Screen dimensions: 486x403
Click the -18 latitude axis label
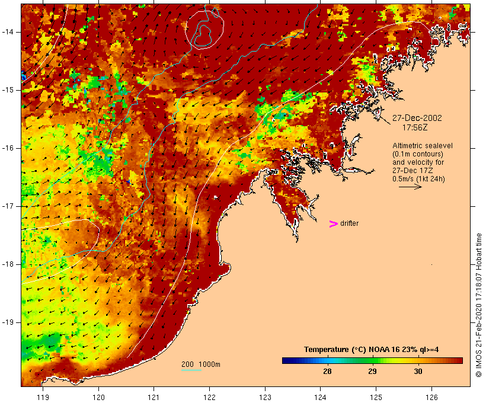[x=7, y=264]
